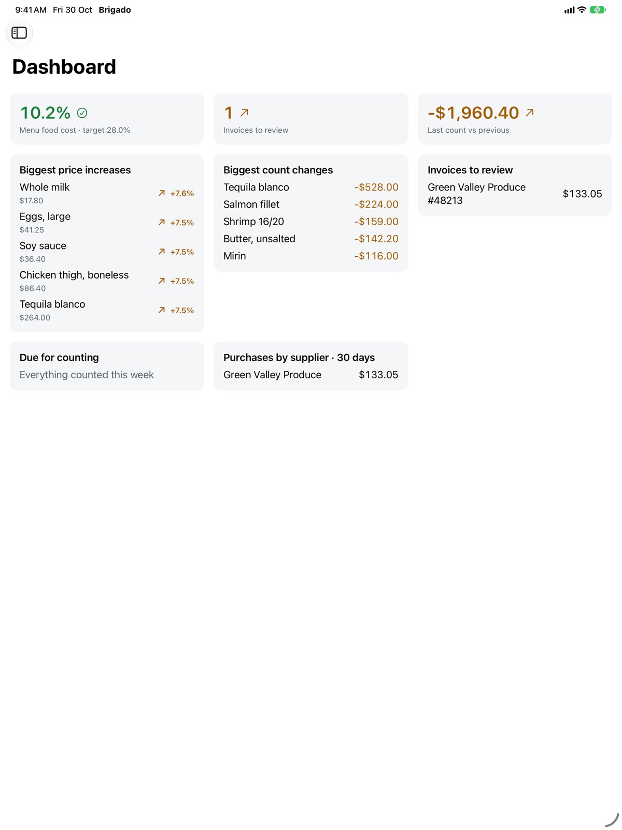The image size is (622, 830).
Task: Click the arrow icon beside -$1,960.40
Action: [x=530, y=113]
